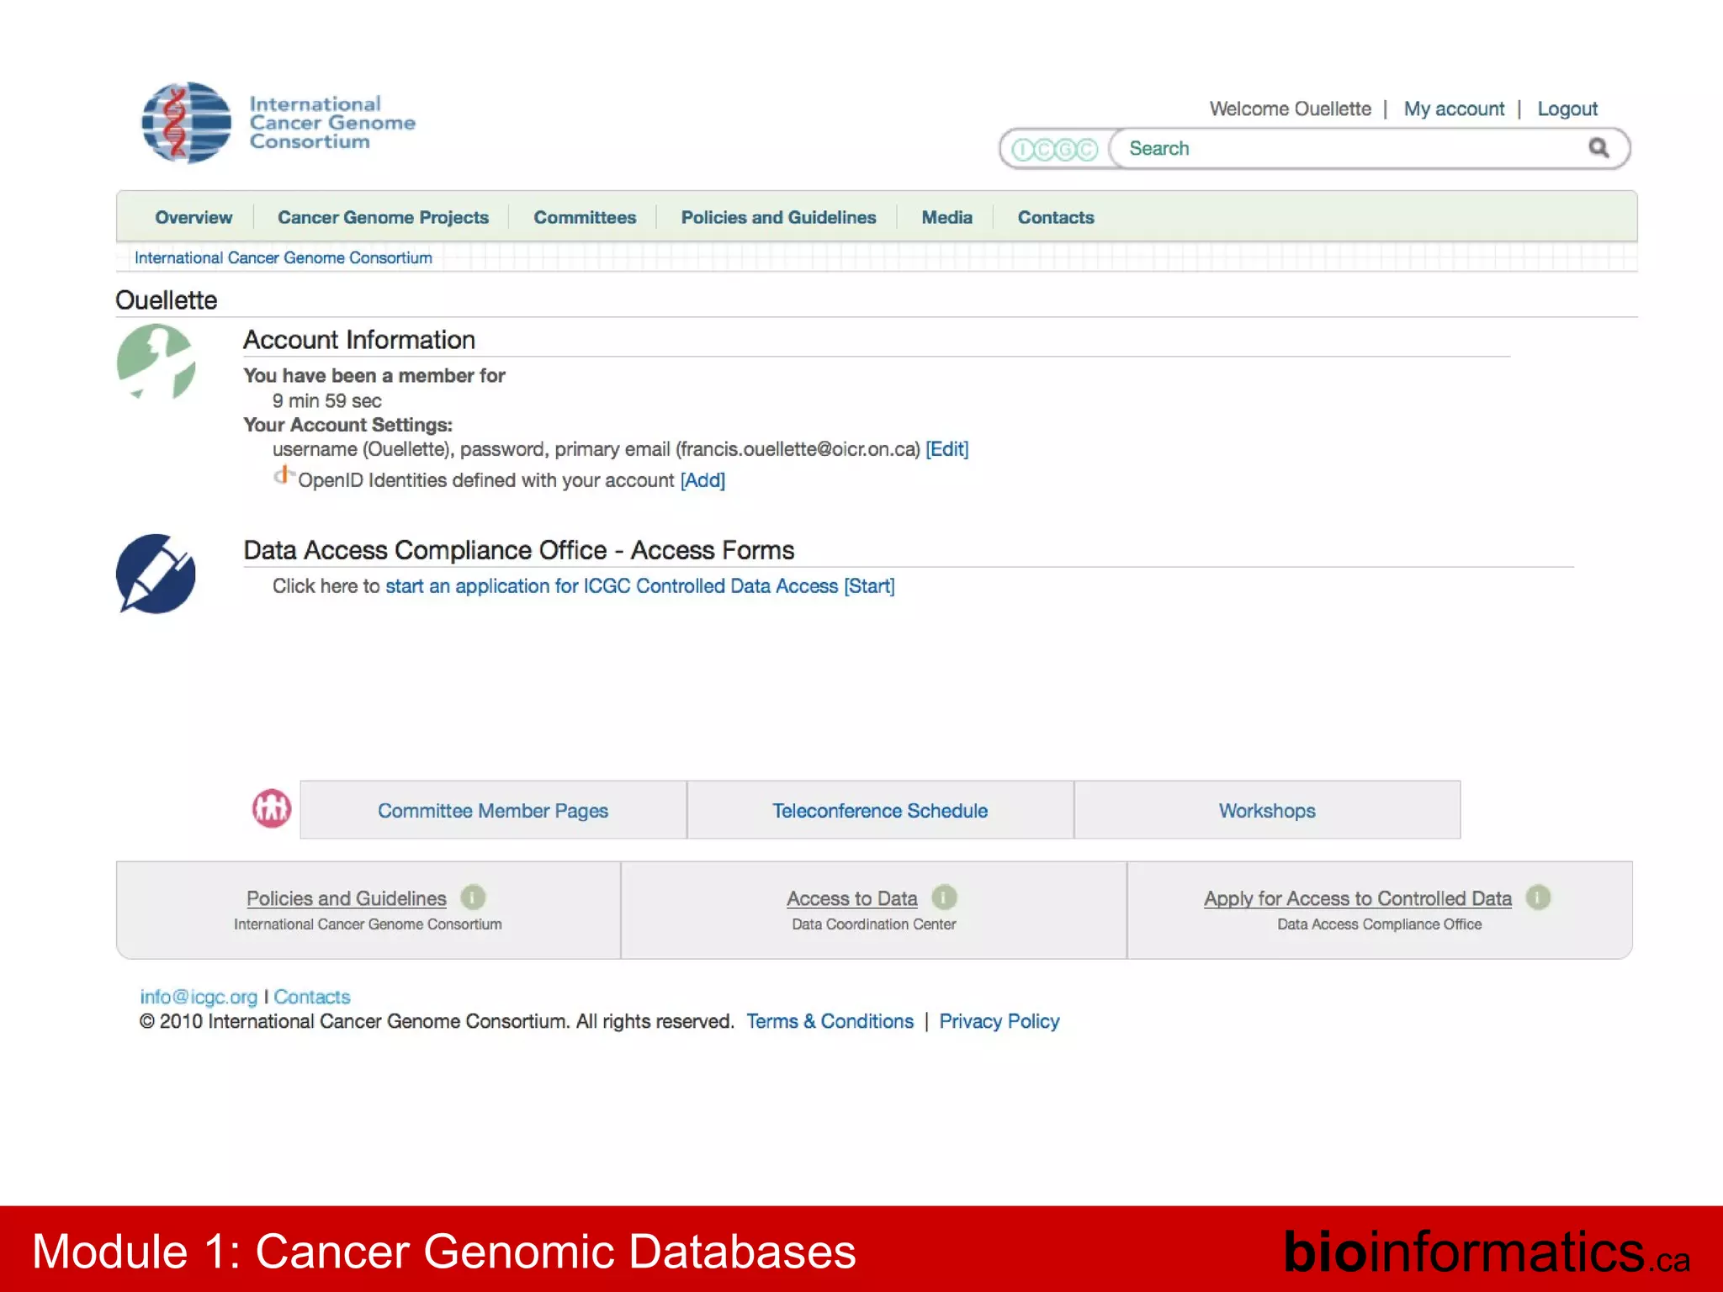This screenshot has height=1292, width=1723.
Task: Click Data Coordination Center text
Action: pyautogui.click(x=874, y=924)
